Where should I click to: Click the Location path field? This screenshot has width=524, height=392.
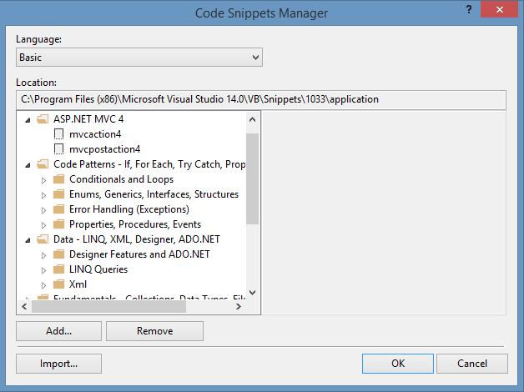pyautogui.click(x=261, y=99)
